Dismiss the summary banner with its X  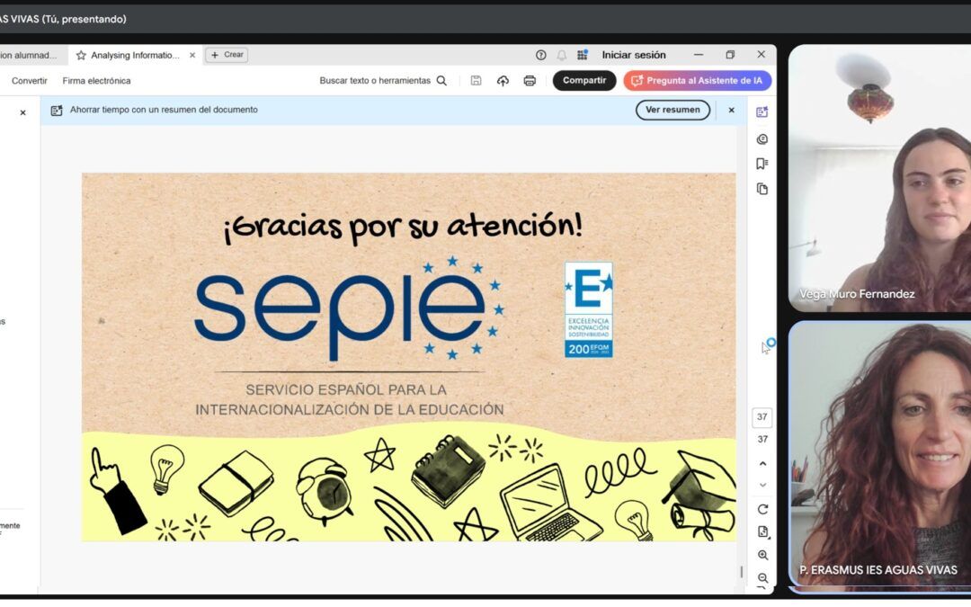(x=731, y=110)
